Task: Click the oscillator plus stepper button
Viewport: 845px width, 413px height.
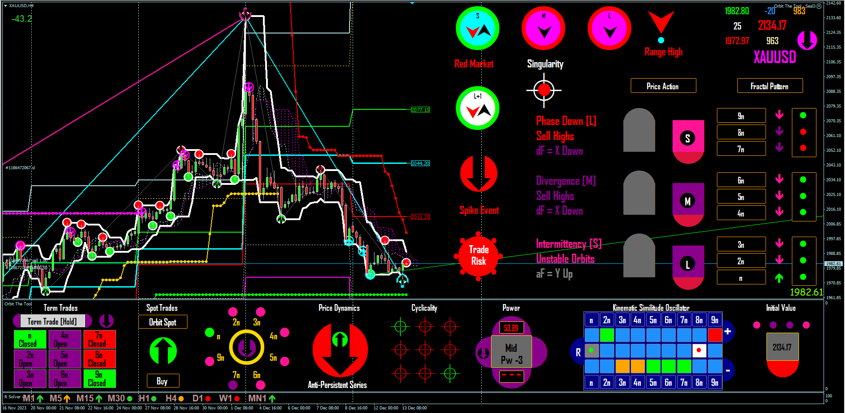Action: coord(728,331)
